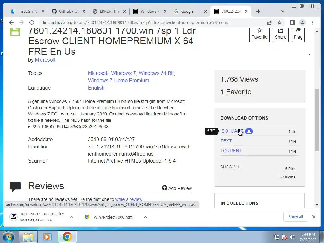Image resolution: width=324 pixels, height=243 pixels.
Task: Open the network tray icon
Action: click(277, 237)
